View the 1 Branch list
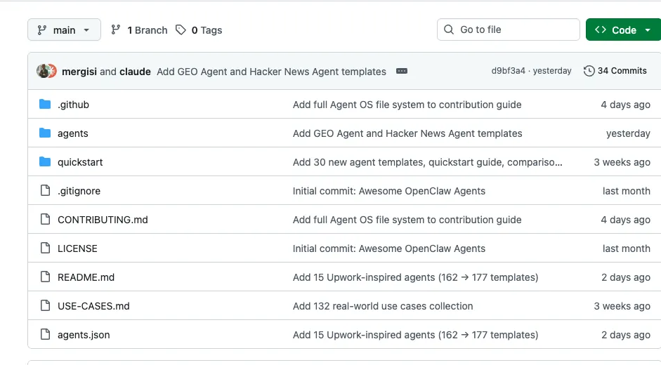The height and width of the screenshot is (365, 661). pyautogui.click(x=139, y=30)
